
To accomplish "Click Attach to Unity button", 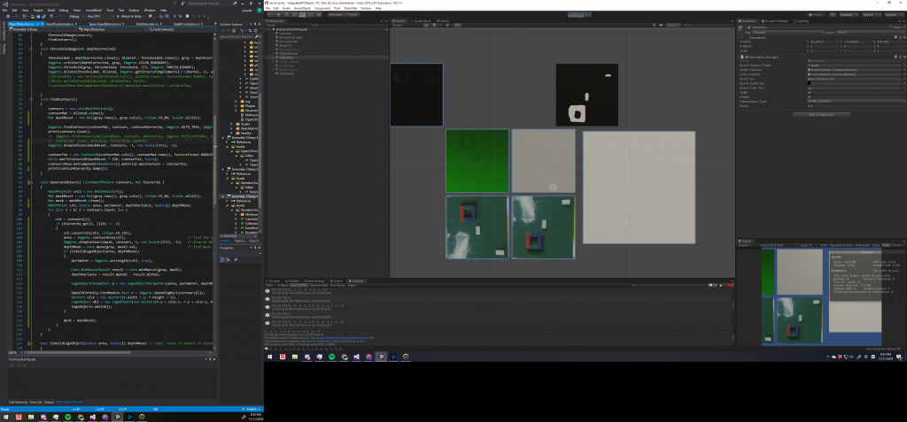I will [x=130, y=16].
